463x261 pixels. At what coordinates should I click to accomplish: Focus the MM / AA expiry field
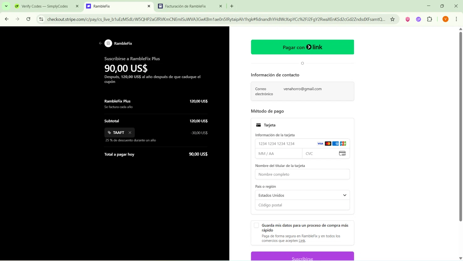[x=279, y=153]
